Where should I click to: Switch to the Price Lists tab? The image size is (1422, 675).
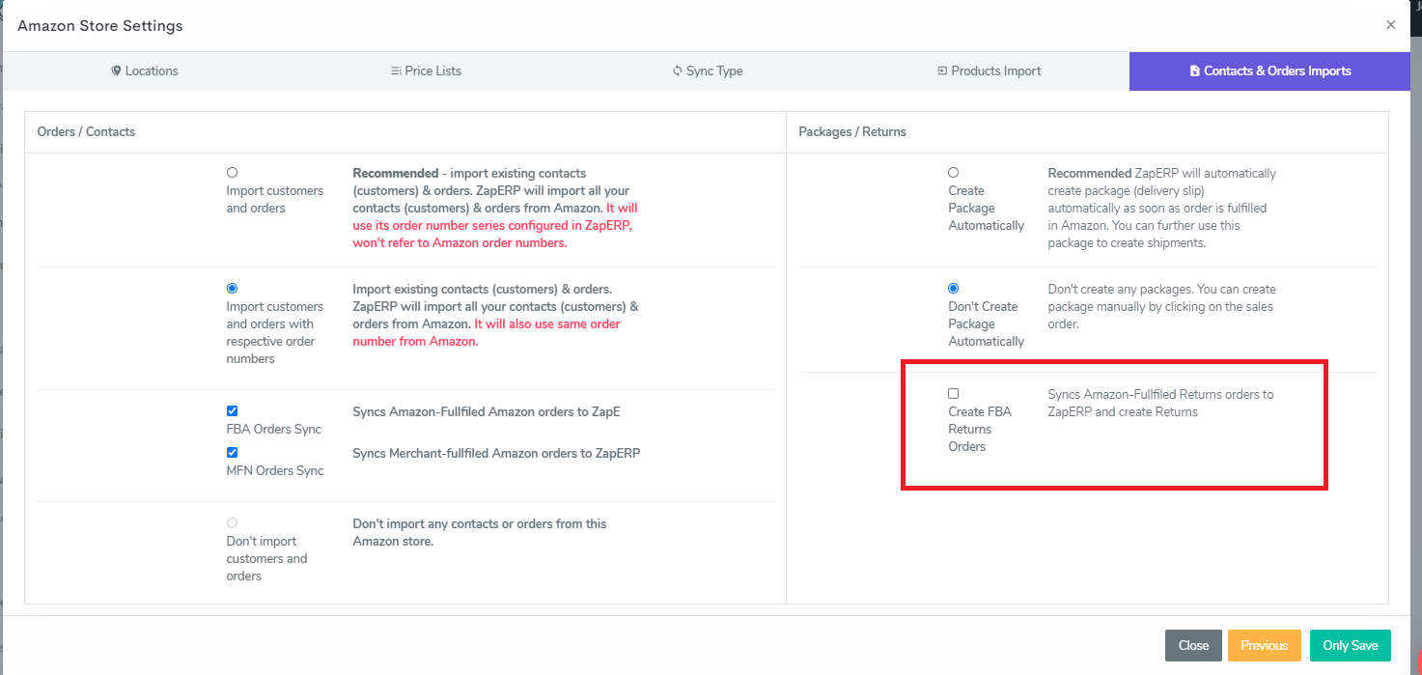(x=426, y=70)
